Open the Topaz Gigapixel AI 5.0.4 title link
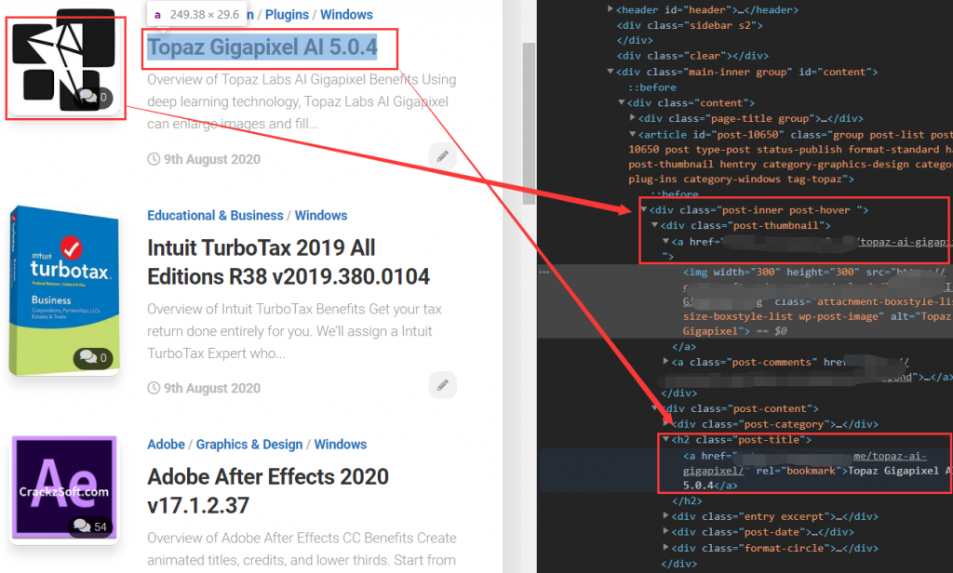The height and width of the screenshot is (573, 953). [x=262, y=47]
